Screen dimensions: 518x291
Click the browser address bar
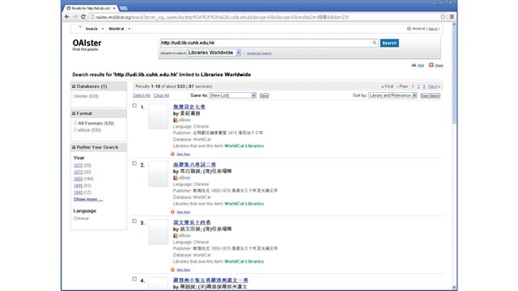point(265,17)
